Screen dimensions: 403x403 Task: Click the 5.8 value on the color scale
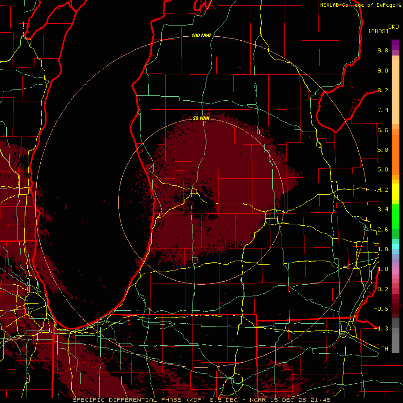tap(383, 150)
